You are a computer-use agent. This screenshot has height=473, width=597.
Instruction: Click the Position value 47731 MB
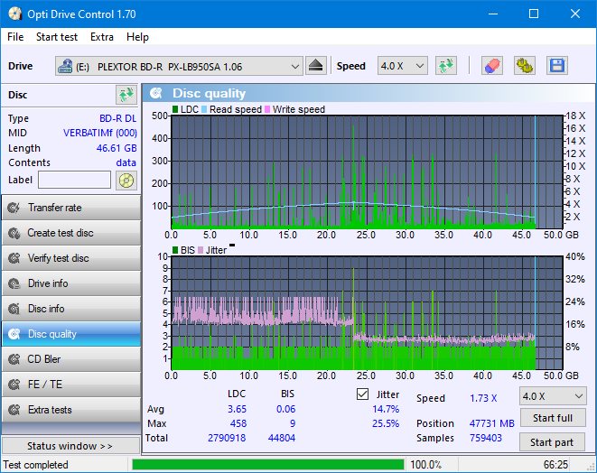click(x=492, y=423)
